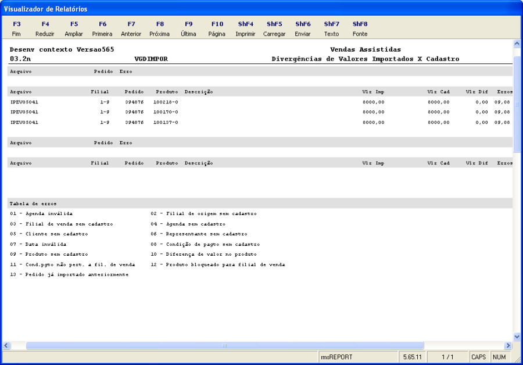Image resolution: width=523 pixels, height=365 pixels.
Task: Open the F10 Página page selector
Action: [217, 28]
